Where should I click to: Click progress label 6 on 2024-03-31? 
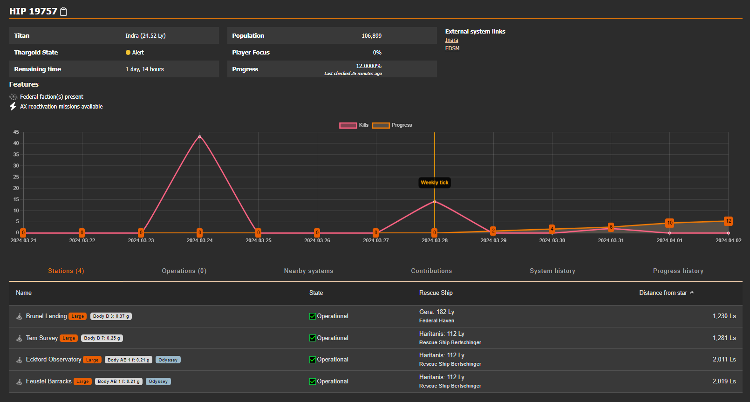611,227
